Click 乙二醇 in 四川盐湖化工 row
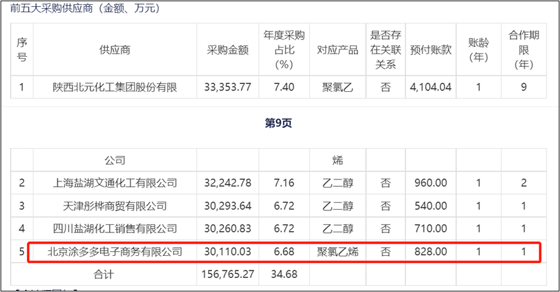This screenshot has width=560, height=292. click(x=337, y=228)
